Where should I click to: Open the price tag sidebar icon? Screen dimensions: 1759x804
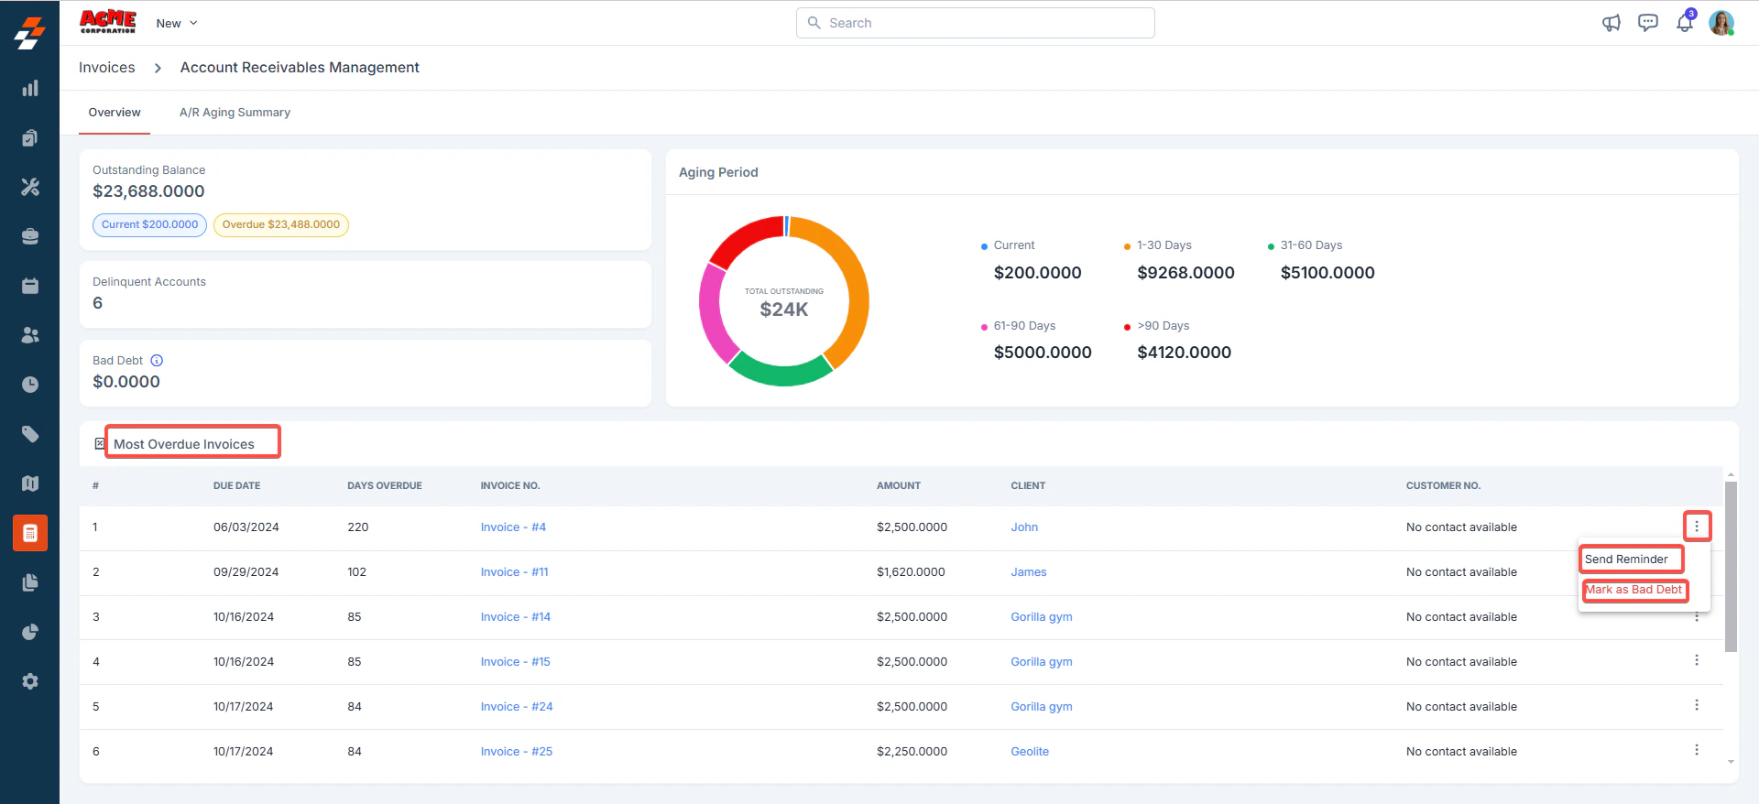pos(30,434)
